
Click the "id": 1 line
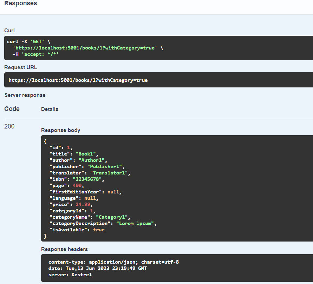[61, 147]
